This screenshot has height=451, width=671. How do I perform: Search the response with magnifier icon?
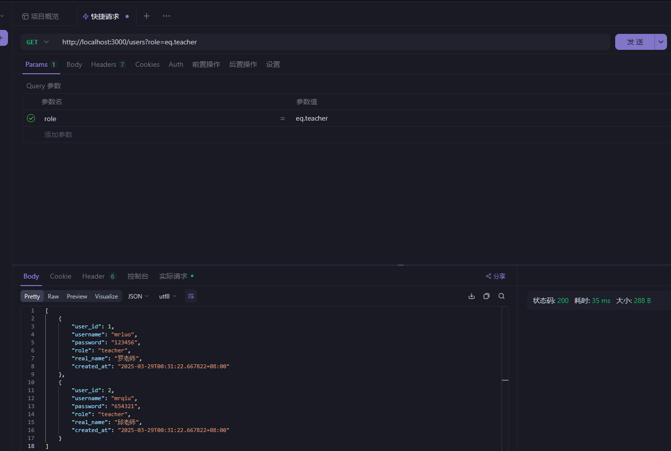tap(502, 296)
